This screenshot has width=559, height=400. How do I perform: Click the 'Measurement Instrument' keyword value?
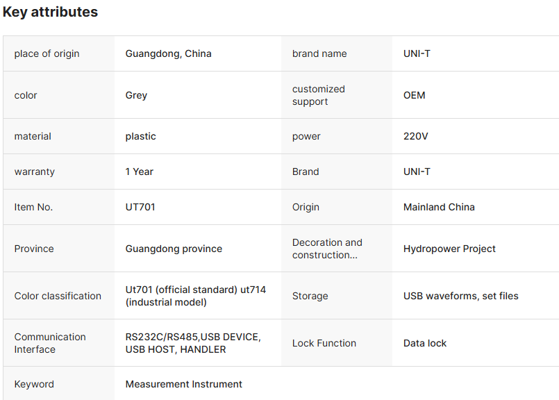click(x=183, y=384)
